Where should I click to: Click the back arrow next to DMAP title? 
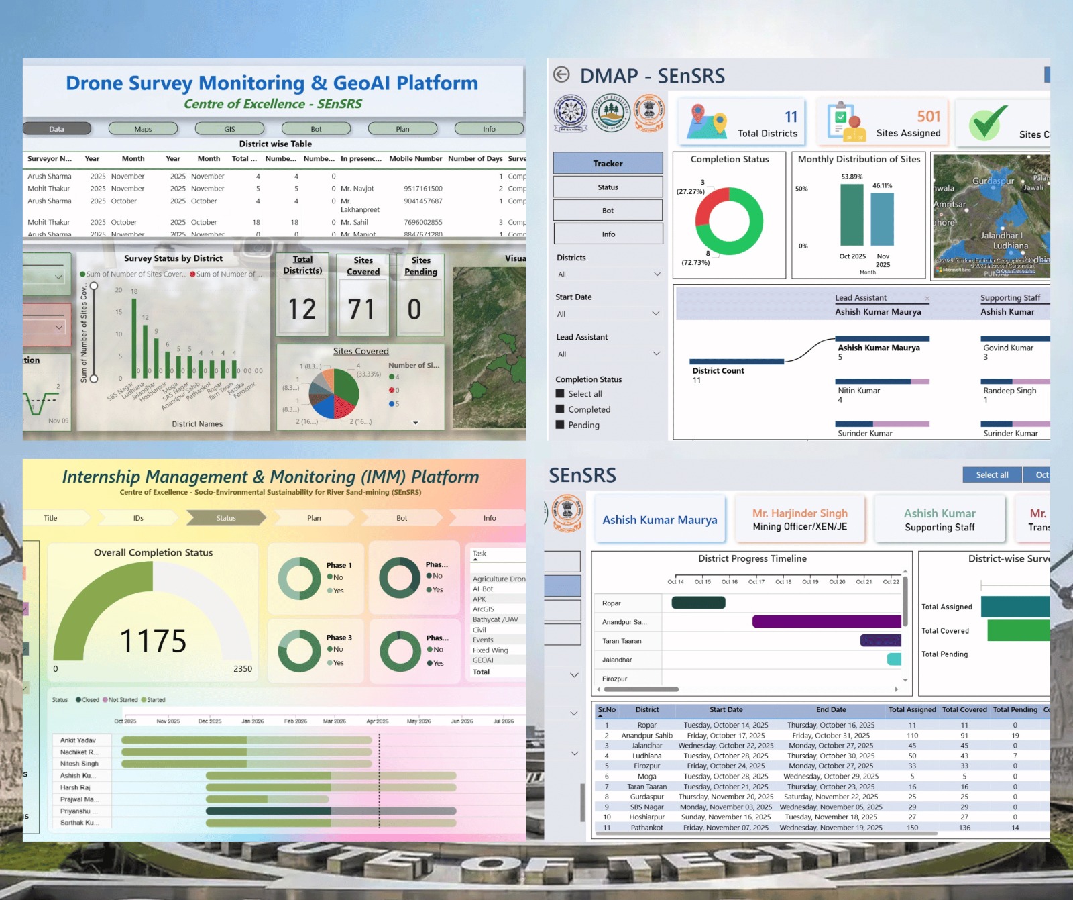[x=561, y=75]
